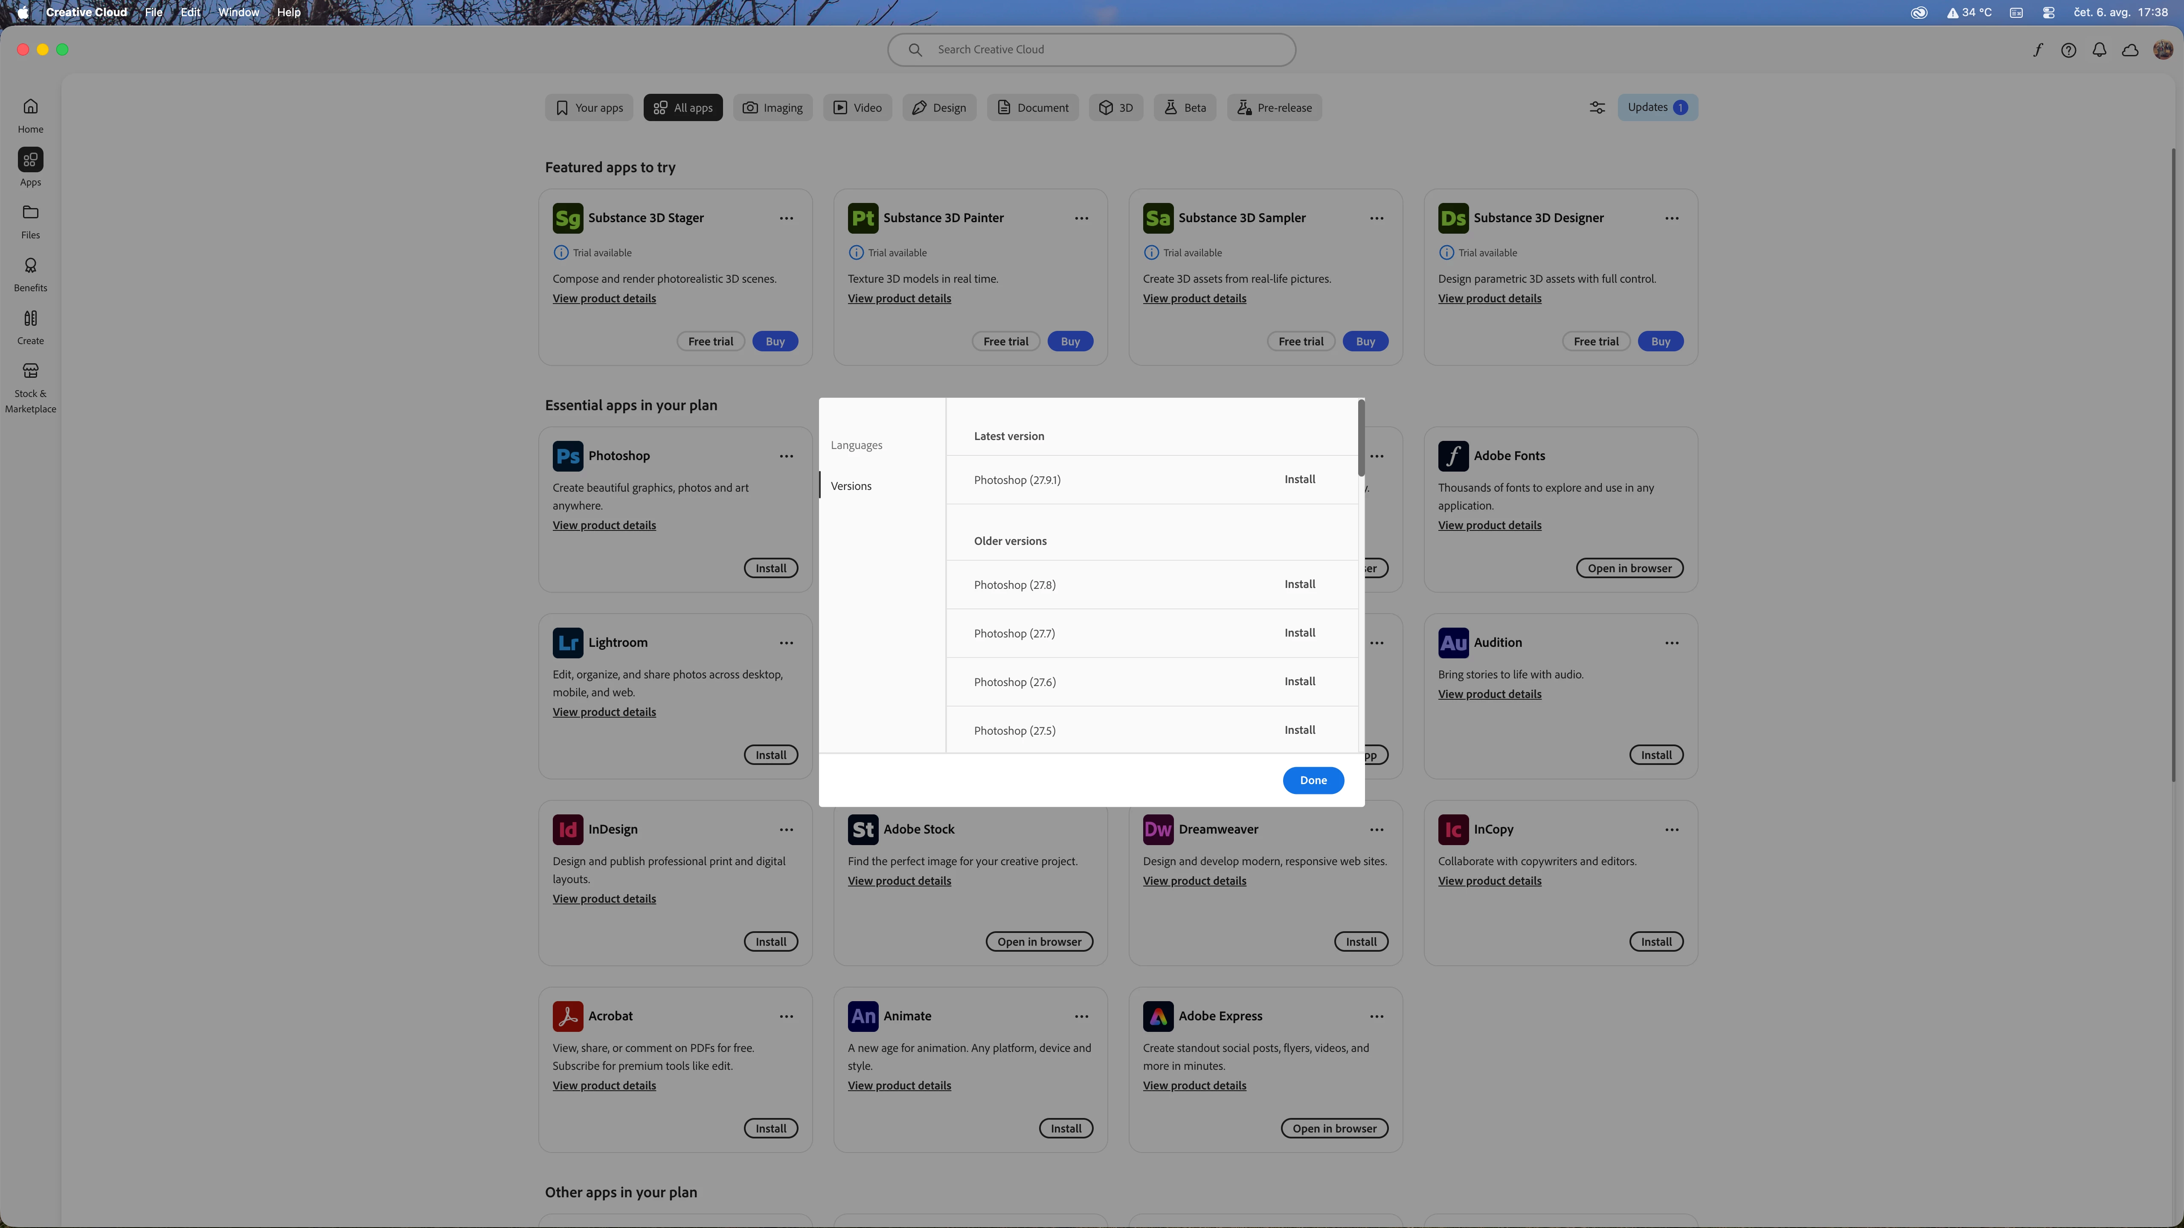
Task: Open the Window menu in the menu bar
Action: click(x=238, y=12)
